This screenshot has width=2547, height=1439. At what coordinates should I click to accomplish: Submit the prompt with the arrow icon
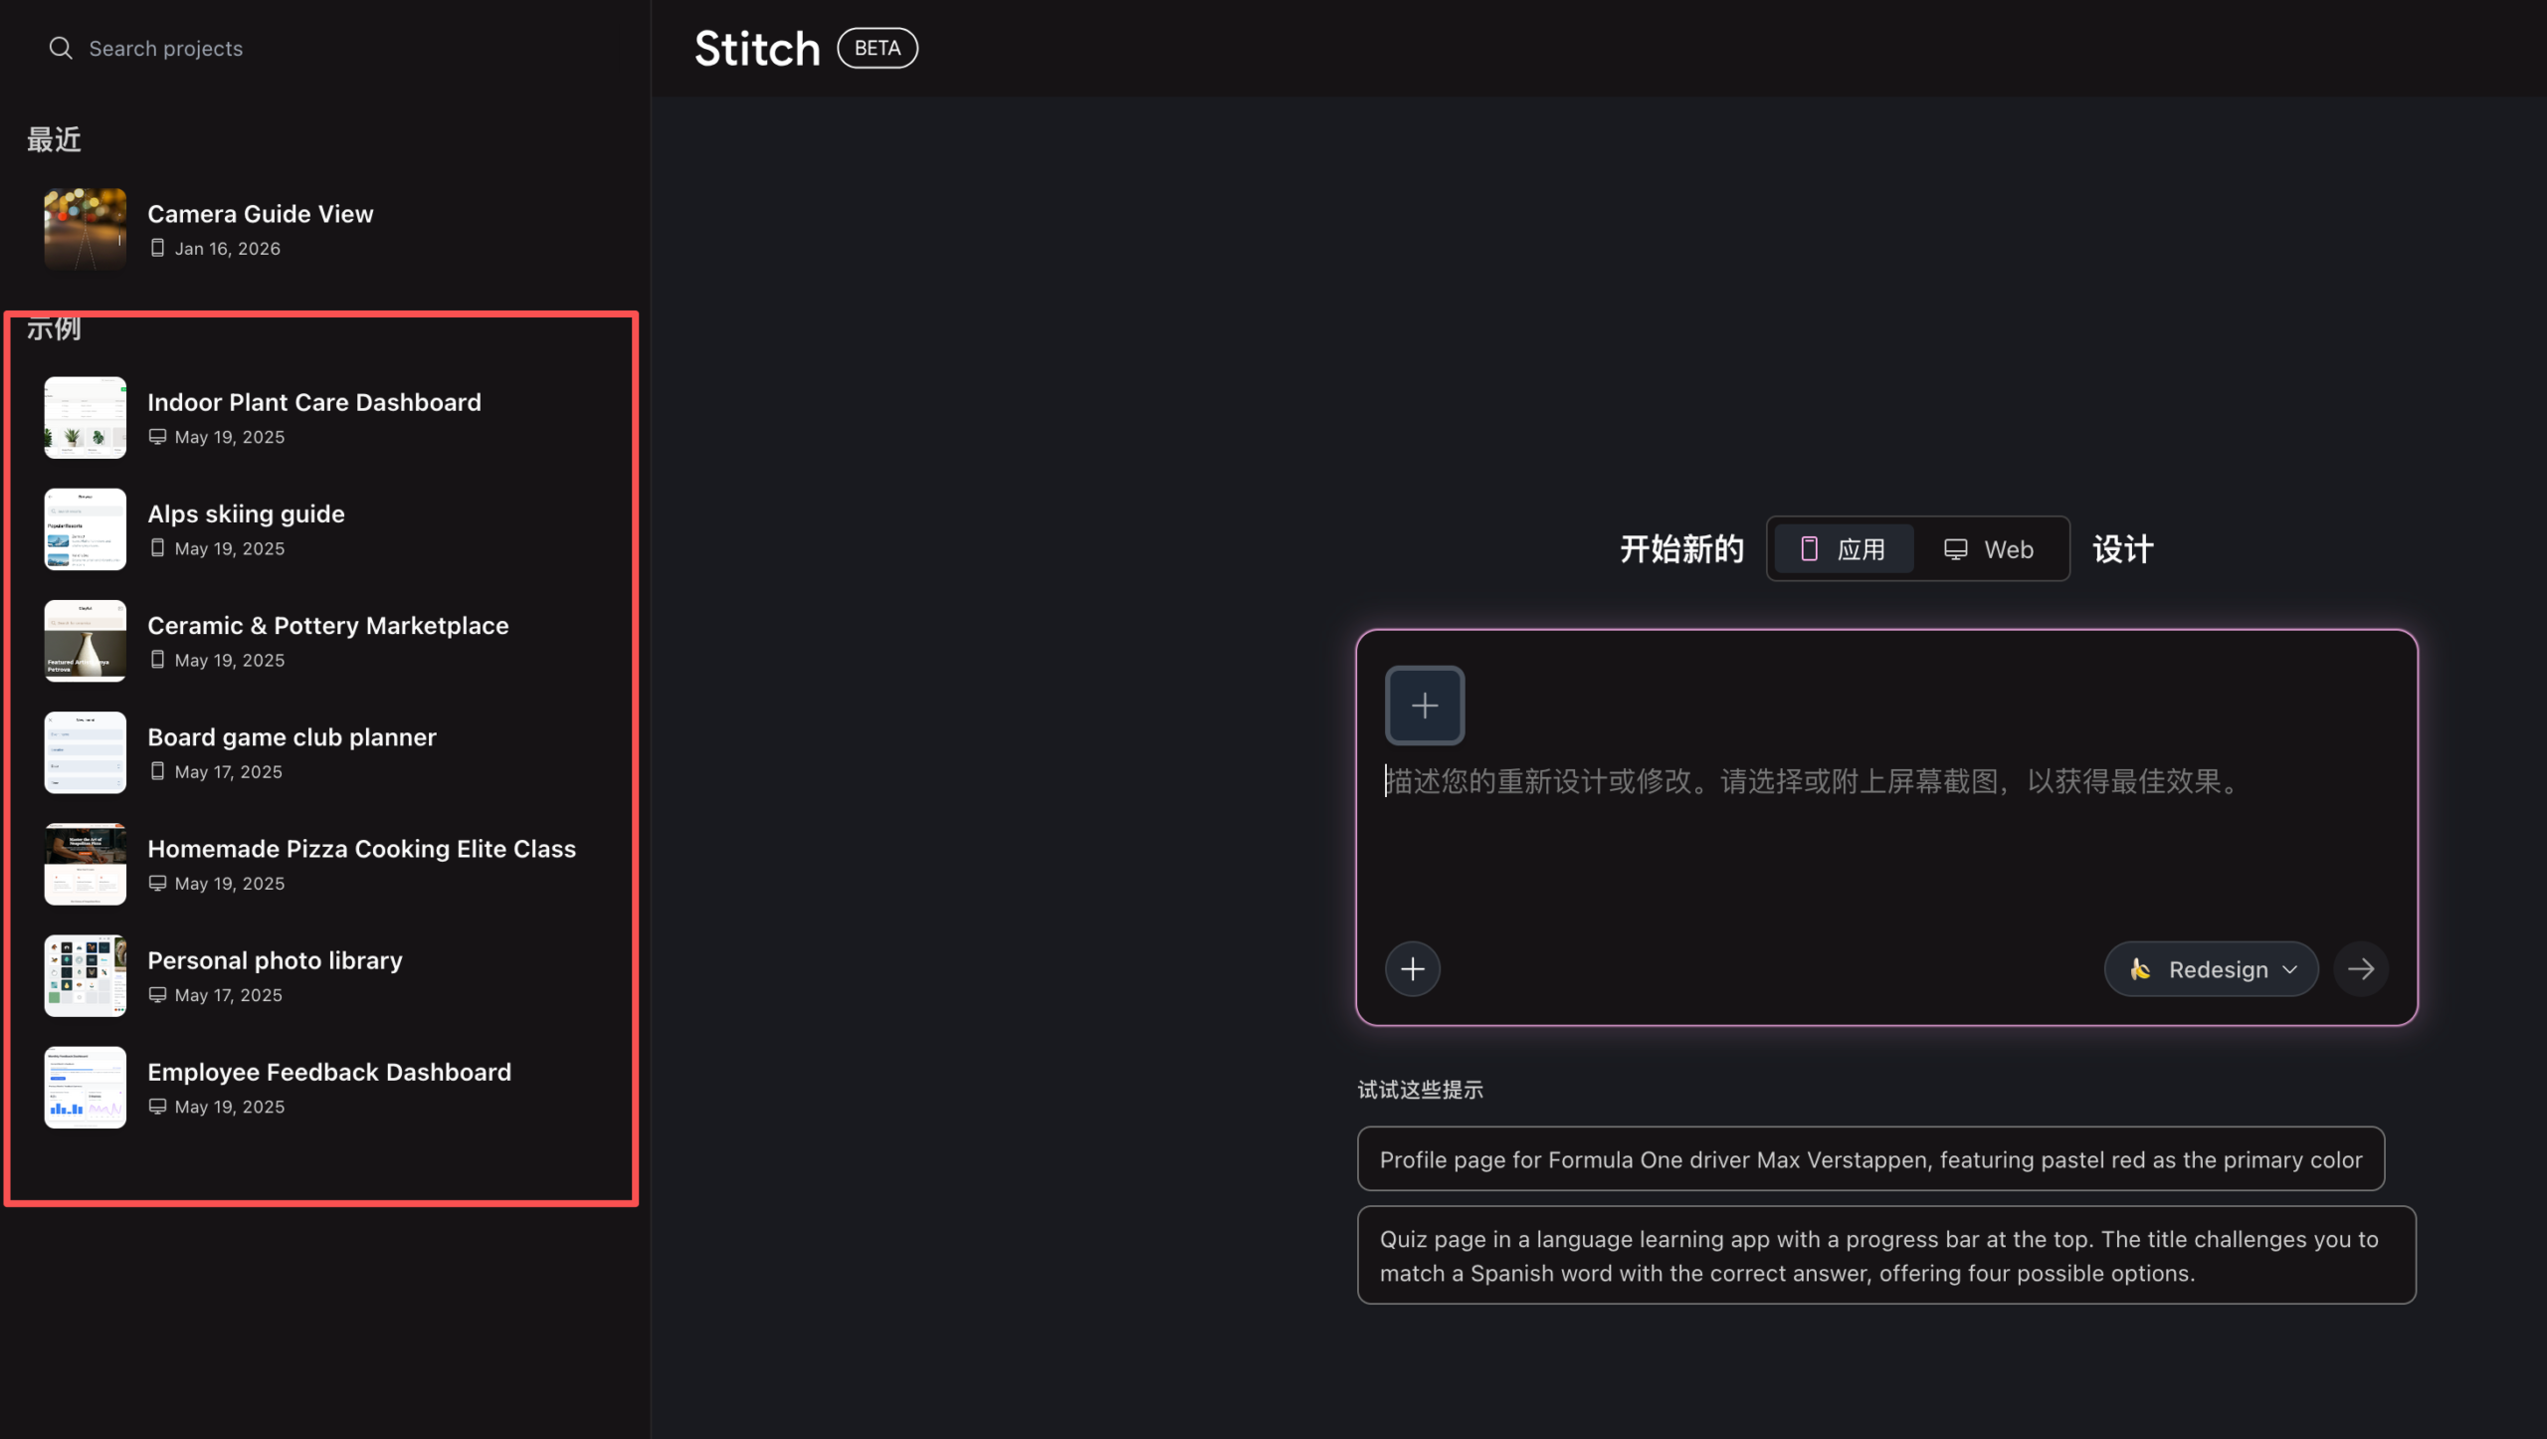2362,968
